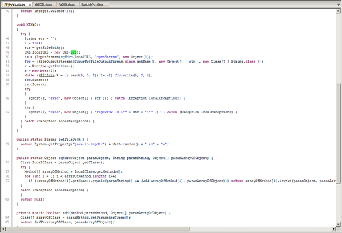This screenshot has height=233, width=342.
Task: Activate the PFjfyYs.class tab
Action: [11, 5]
